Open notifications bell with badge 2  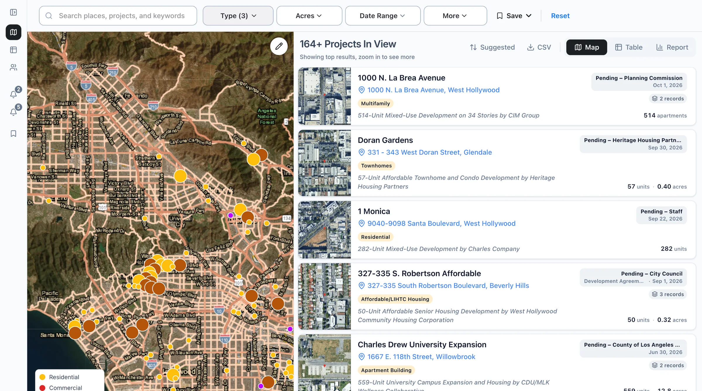(x=13, y=94)
